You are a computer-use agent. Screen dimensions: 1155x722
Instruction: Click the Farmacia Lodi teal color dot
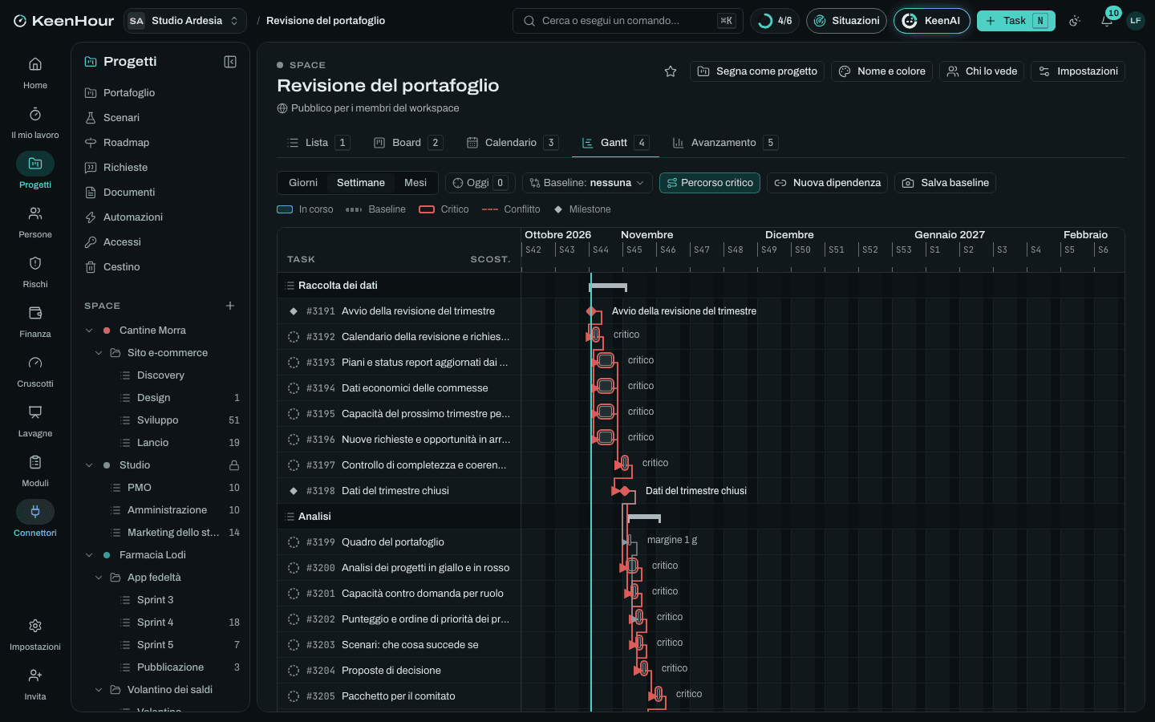[107, 555]
